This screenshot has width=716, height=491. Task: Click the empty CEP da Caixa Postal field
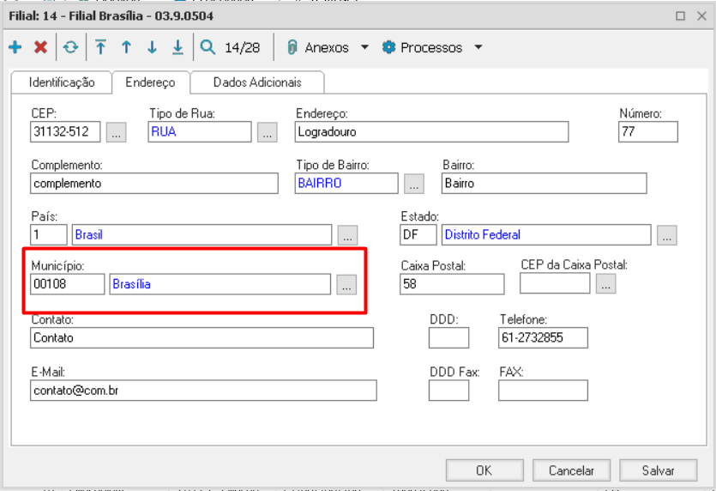tap(555, 283)
